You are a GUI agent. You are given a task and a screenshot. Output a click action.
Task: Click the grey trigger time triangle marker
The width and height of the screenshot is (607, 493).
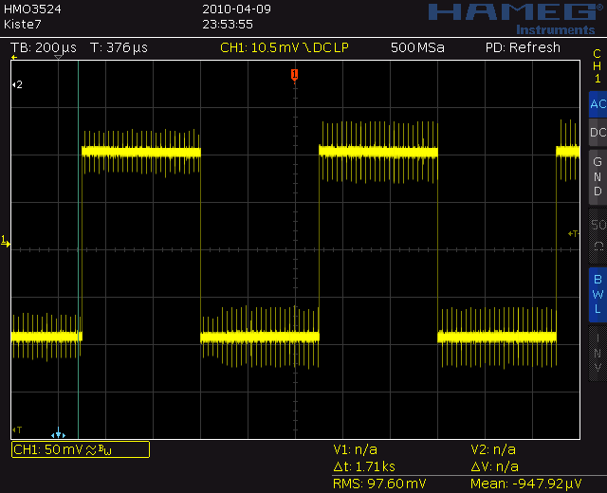click(x=58, y=57)
